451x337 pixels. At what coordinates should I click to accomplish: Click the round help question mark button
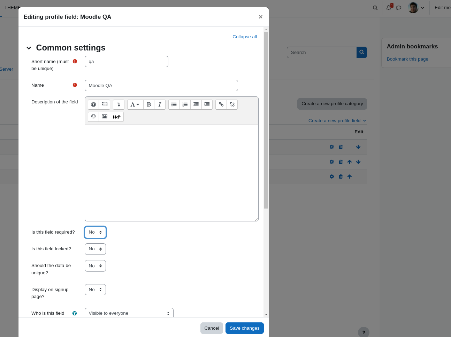click(364, 332)
